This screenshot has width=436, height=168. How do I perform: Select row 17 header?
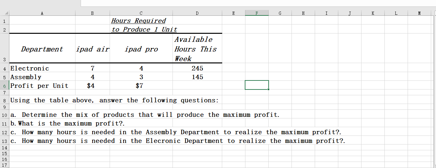[x=5, y=165]
